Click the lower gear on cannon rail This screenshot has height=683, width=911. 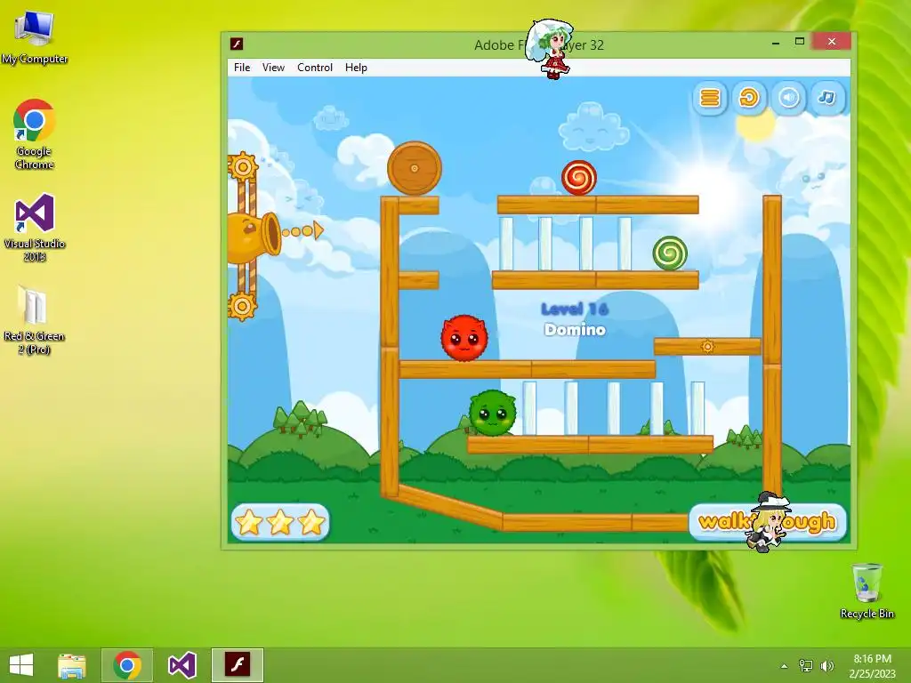click(x=242, y=306)
